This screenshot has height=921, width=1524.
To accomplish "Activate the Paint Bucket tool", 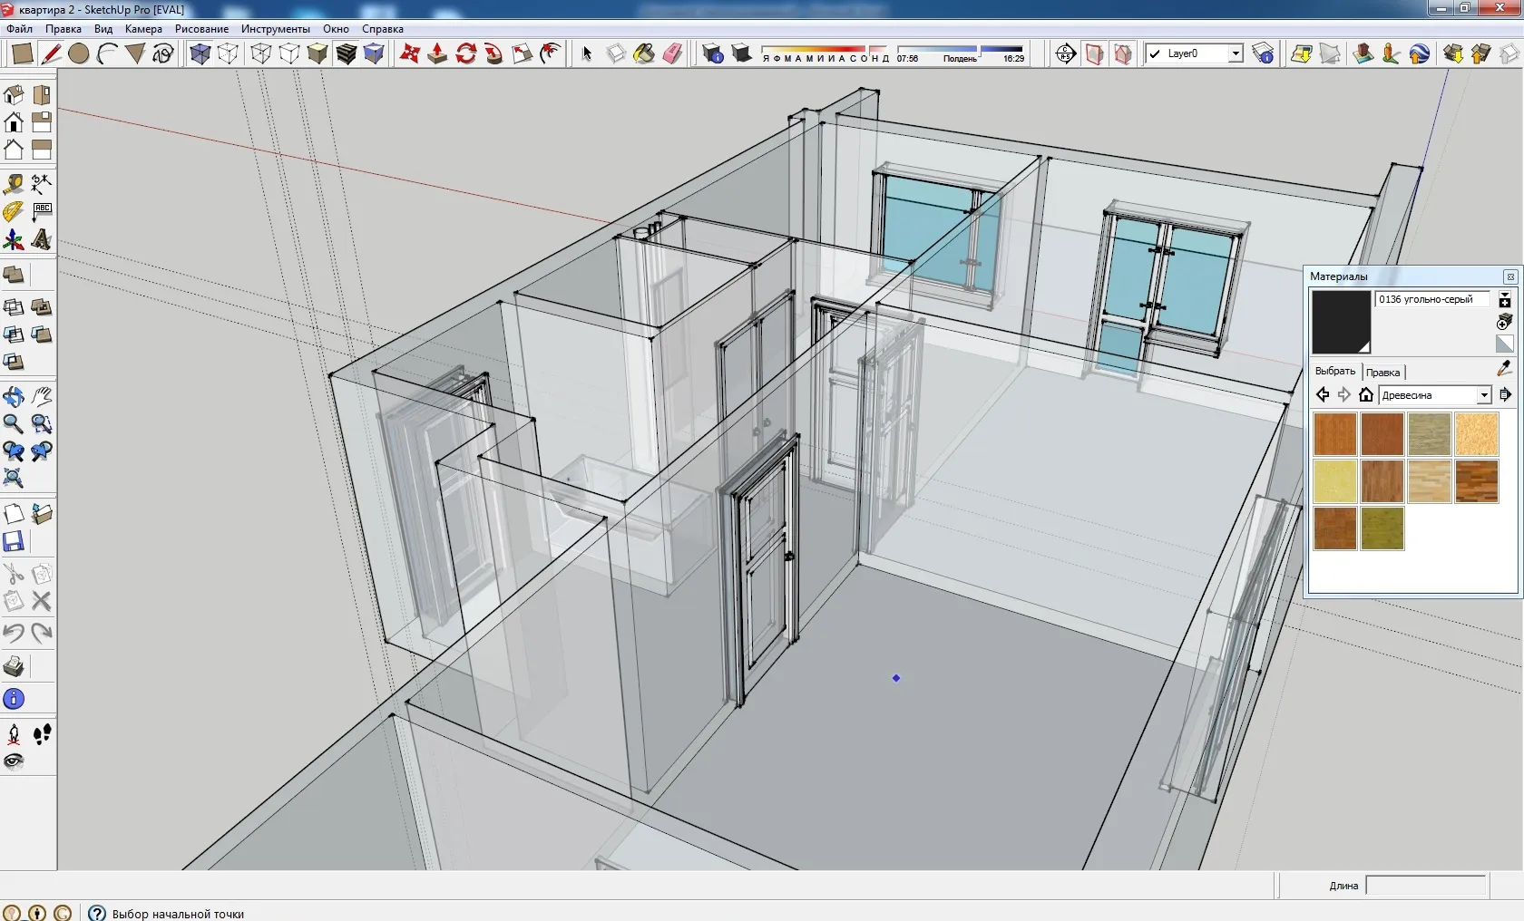I will click(644, 54).
